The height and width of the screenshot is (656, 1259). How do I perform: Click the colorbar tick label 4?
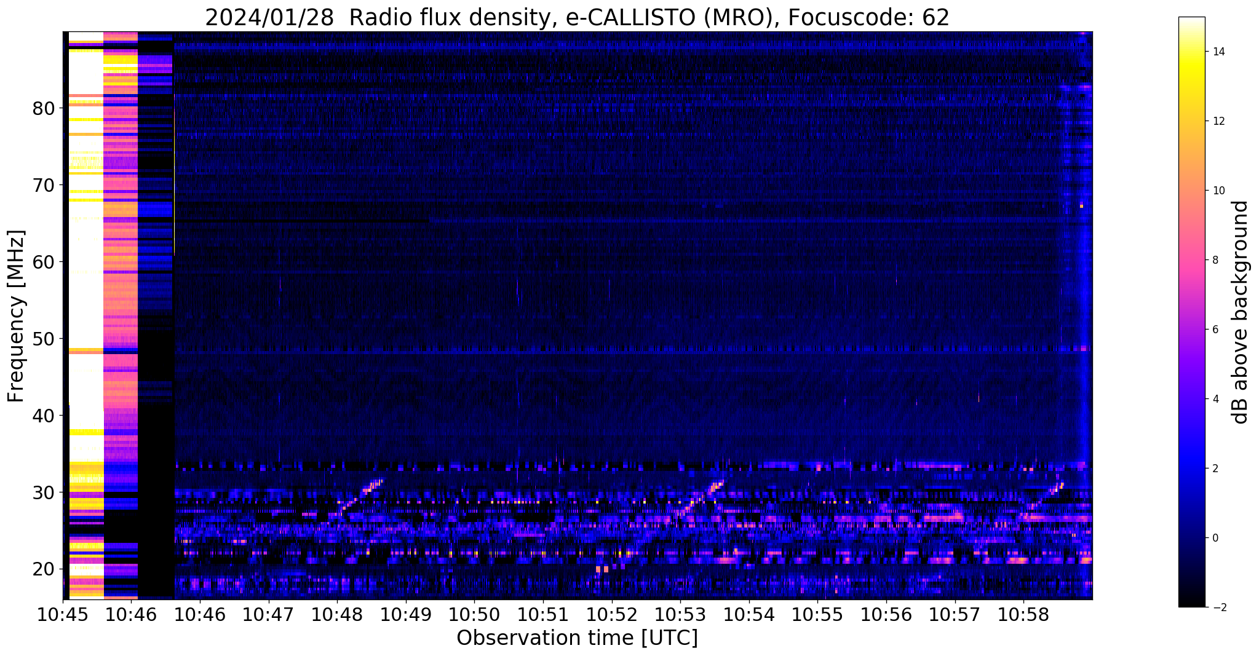click(x=1215, y=399)
